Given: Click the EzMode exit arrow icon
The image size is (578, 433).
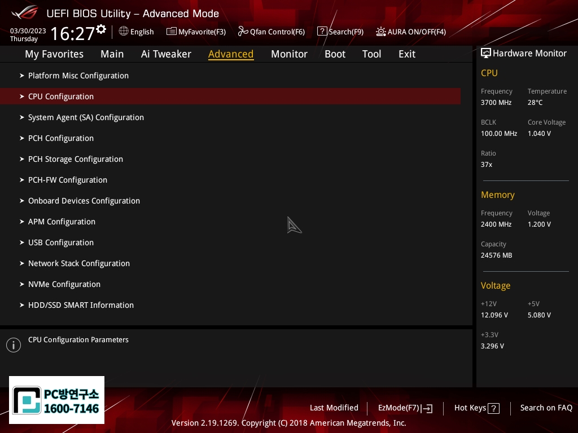Looking at the screenshot, I should [x=427, y=408].
